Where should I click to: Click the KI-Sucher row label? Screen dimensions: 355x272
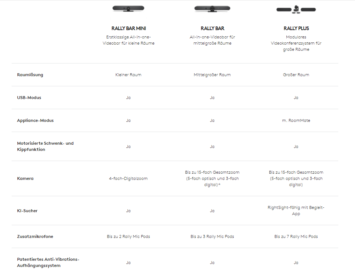(27, 211)
